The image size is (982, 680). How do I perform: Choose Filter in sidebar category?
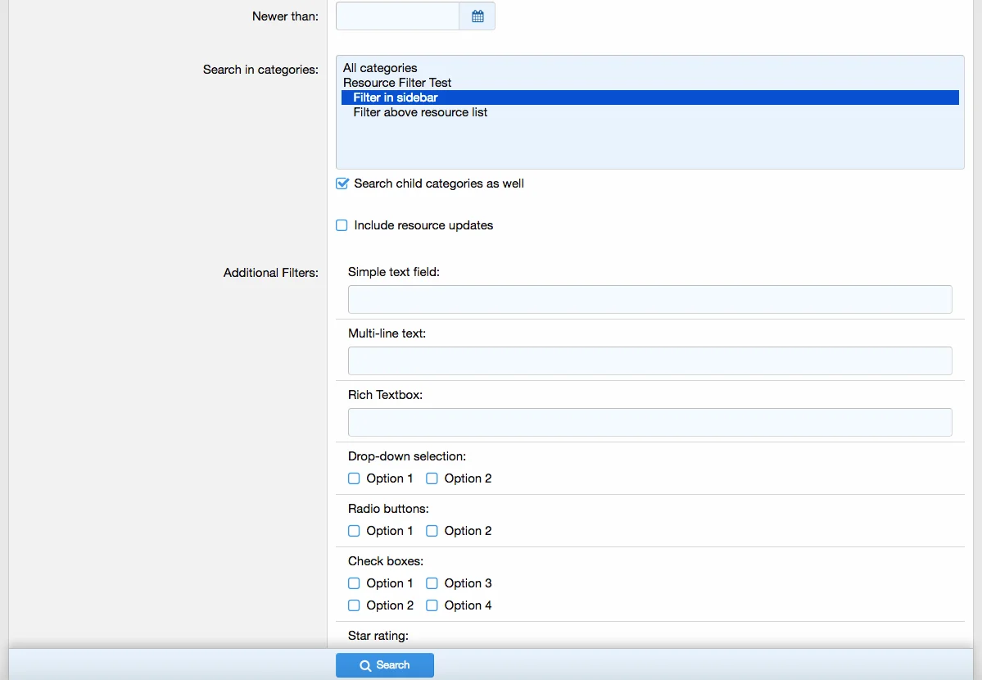pos(396,97)
